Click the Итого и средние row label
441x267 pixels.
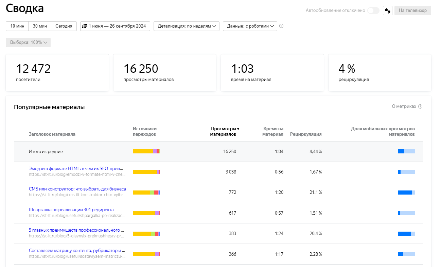tap(46, 151)
